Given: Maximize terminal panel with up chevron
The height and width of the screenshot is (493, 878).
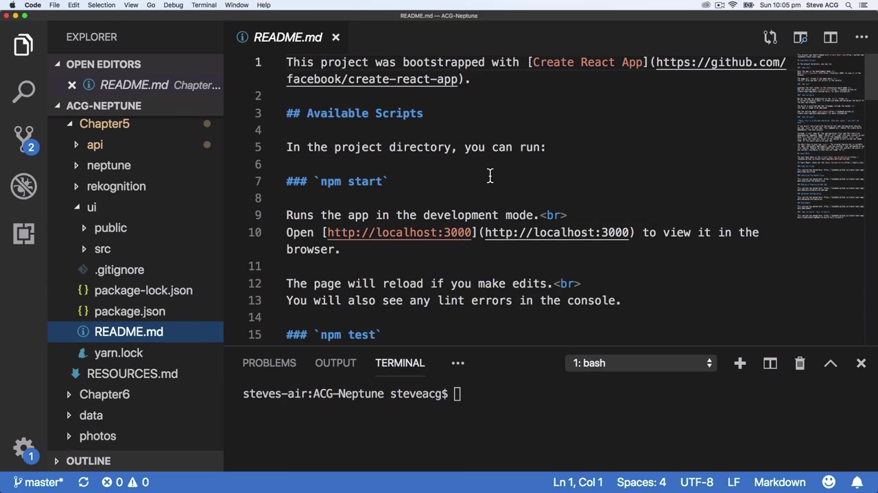Looking at the screenshot, I should tap(831, 364).
